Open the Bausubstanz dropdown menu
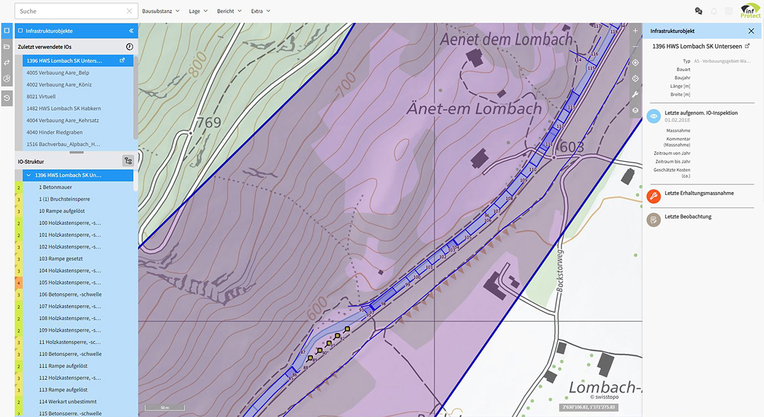764x417 pixels. pos(160,11)
